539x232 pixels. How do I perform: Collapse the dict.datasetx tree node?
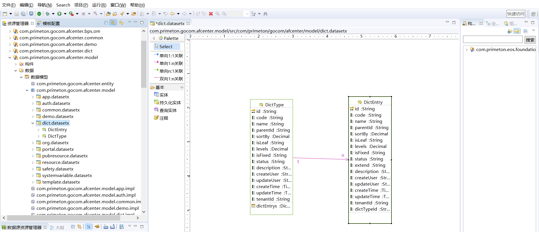pyautogui.click(x=33, y=123)
